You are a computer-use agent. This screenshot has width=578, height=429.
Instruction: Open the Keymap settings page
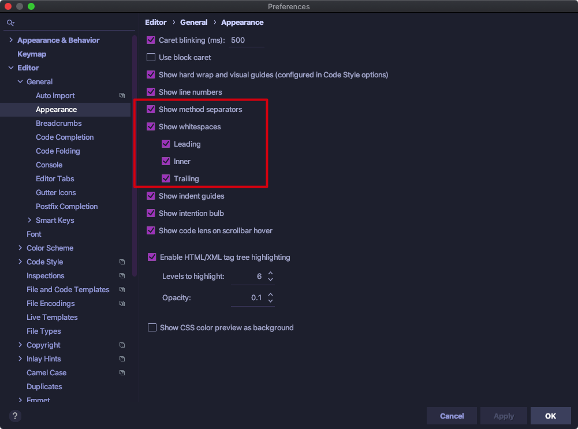tap(32, 54)
